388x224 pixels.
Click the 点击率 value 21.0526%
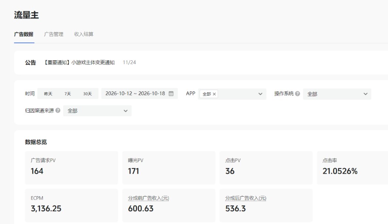coord(340,171)
